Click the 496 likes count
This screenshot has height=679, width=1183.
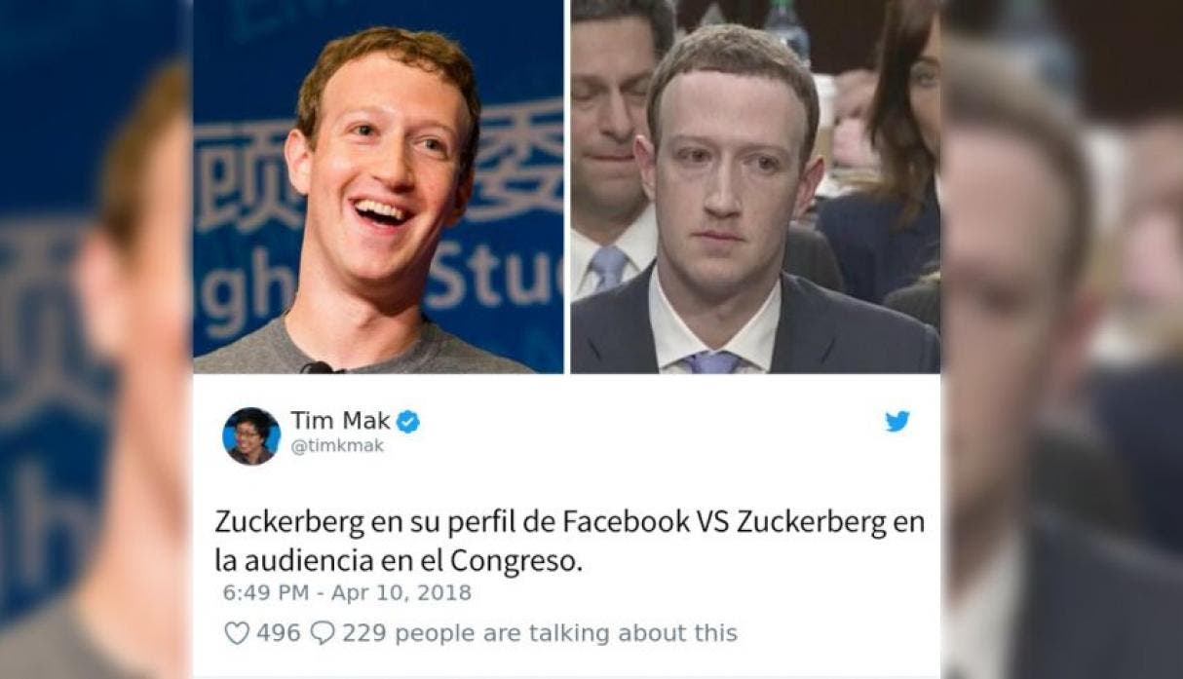[x=278, y=633]
